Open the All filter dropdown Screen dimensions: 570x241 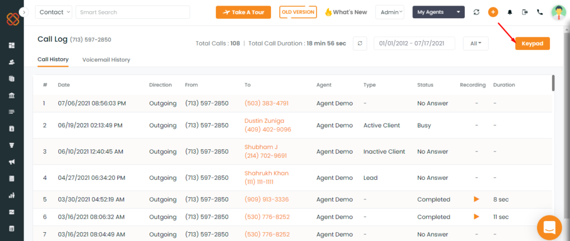pos(475,43)
